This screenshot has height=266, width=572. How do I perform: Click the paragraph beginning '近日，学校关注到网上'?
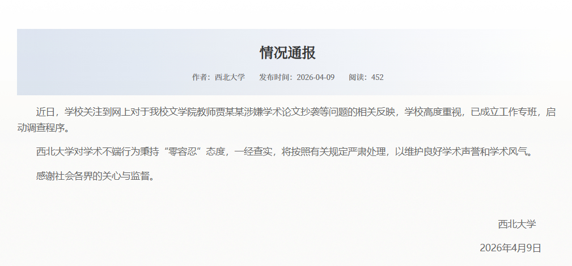pyautogui.click(x=286, y=120)
